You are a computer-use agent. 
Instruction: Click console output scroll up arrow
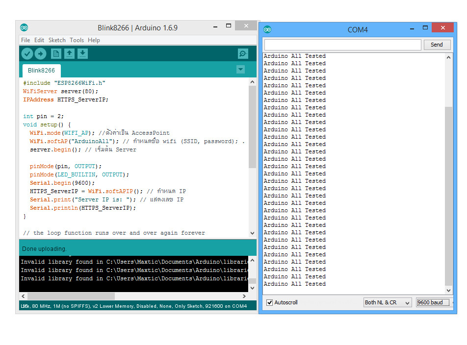pos(252,260)
